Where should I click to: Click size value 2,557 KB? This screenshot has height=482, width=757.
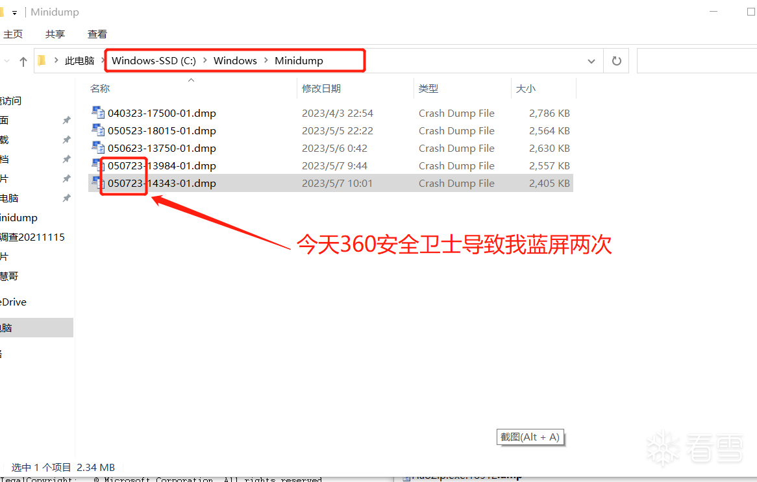pos(549,166)
